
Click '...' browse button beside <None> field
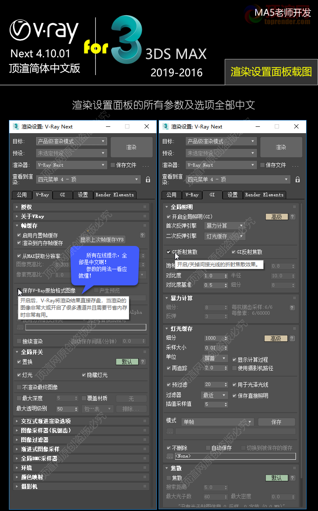pos(170,456)
